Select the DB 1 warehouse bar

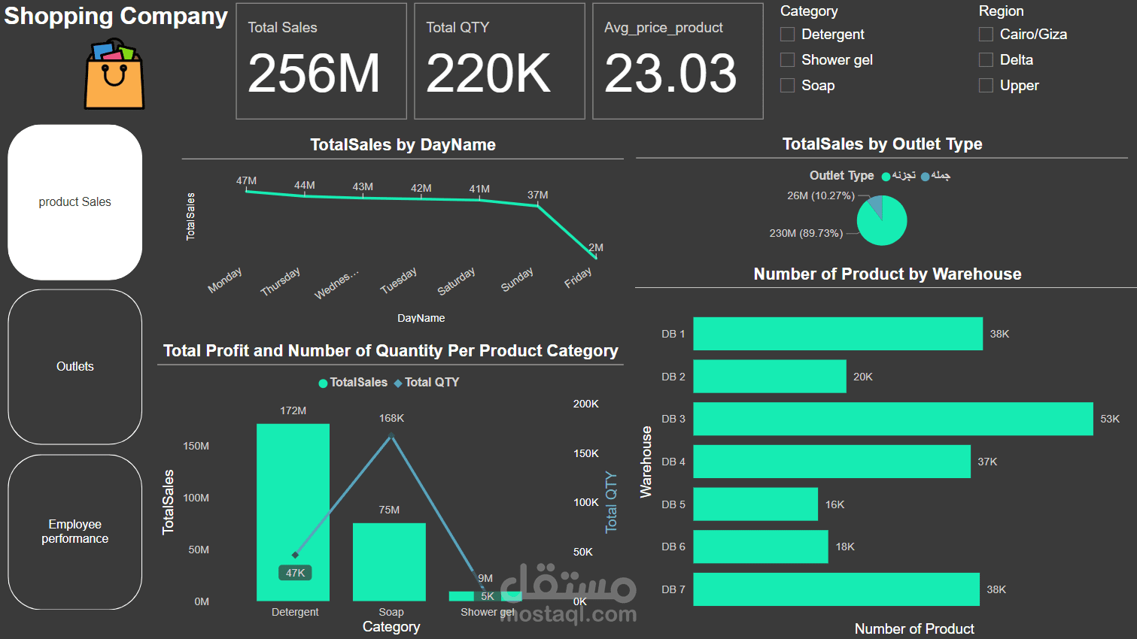click(838, 334)
